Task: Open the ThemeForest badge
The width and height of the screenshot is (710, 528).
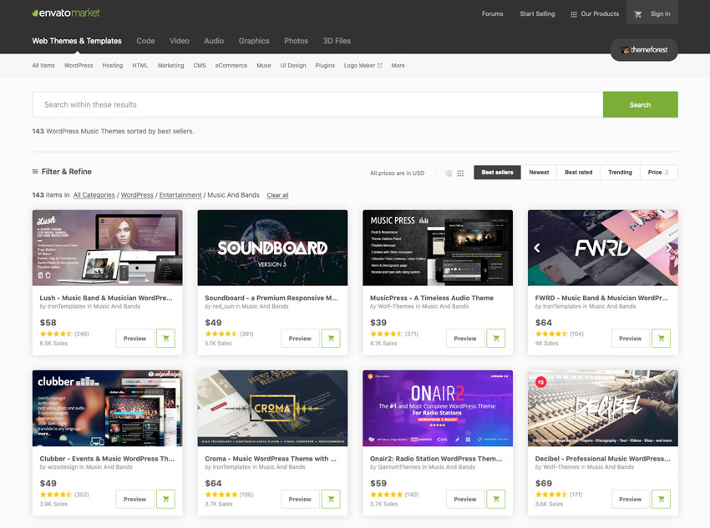Action: (644, 50)
